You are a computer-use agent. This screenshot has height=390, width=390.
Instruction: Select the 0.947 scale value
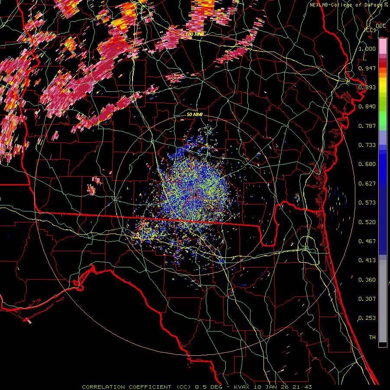367,68
